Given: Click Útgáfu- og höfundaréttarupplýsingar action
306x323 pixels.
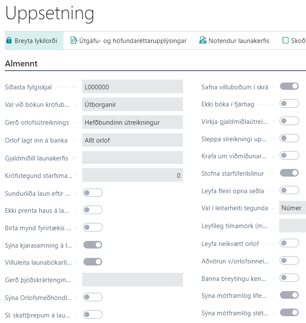Looking at the screenshot, I should coord(133,41).
